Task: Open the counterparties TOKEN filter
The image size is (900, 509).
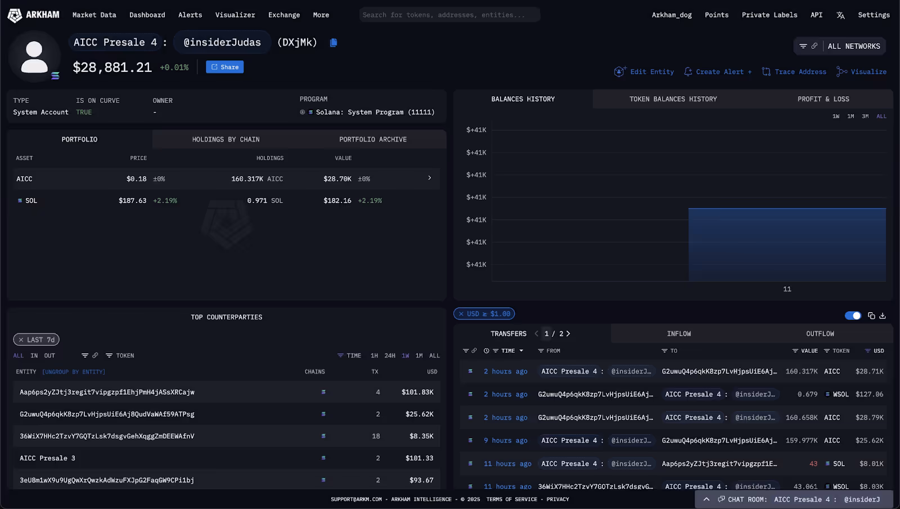Action: [120, 355]
